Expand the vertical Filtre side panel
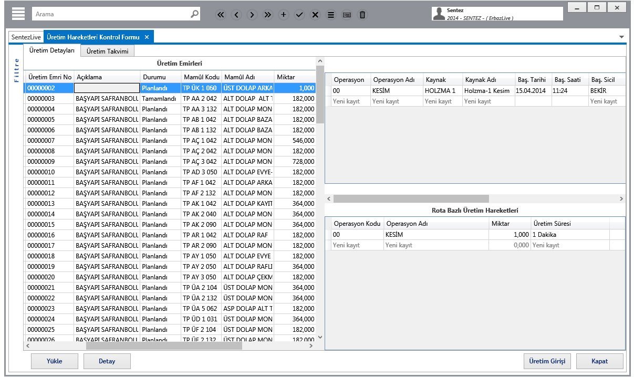This screenshot has height=377, width=634. 16,70
